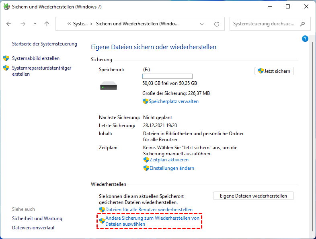This screenshot has height=239, width=316.
Task: Click Eigene Dateien wiederherstellen button
Action: click(253, 196)
